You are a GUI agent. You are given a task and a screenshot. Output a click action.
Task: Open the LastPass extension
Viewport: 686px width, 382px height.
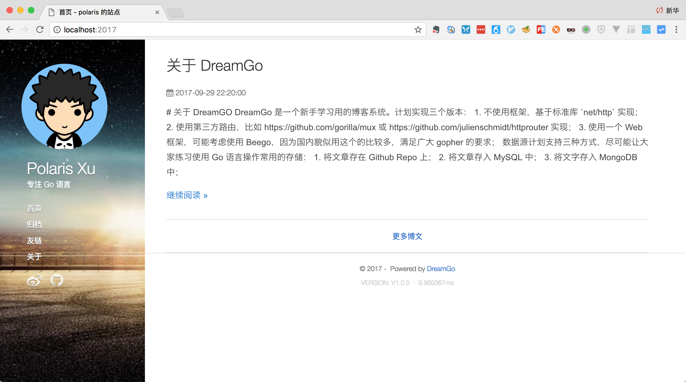click(x=481, y=29)
